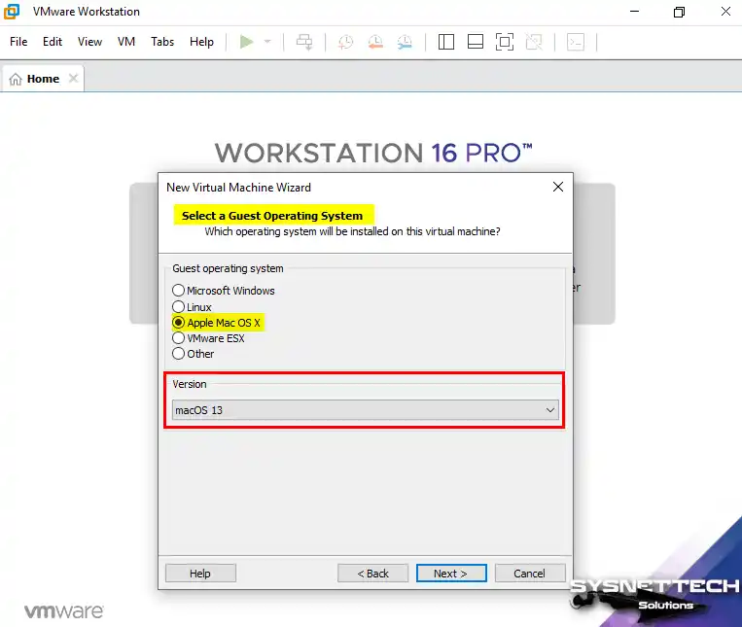Click the Send Ctrl+Alt+Del toolbar icon
Viewport: 742px width, 627px height.
(304, 42)
